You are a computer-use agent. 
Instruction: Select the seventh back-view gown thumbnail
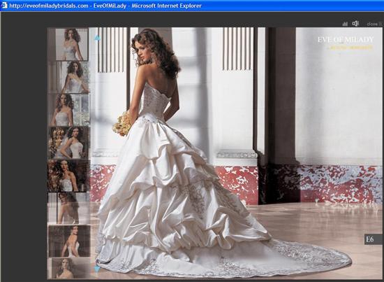[x=69, y=241]
